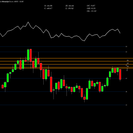This screenshot has height=133, width=133.
Task: Click the close value C: 40.67
Action: tap(48, 9)
